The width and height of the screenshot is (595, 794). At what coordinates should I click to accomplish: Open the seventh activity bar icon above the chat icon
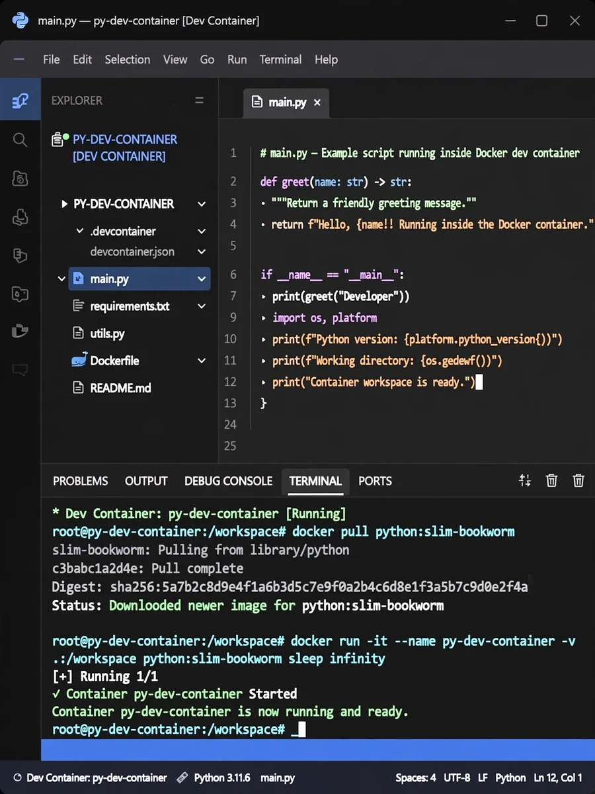tap(20, 331)
